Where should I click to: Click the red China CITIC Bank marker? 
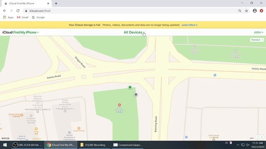pyautogui.click(x=119, y=105)
